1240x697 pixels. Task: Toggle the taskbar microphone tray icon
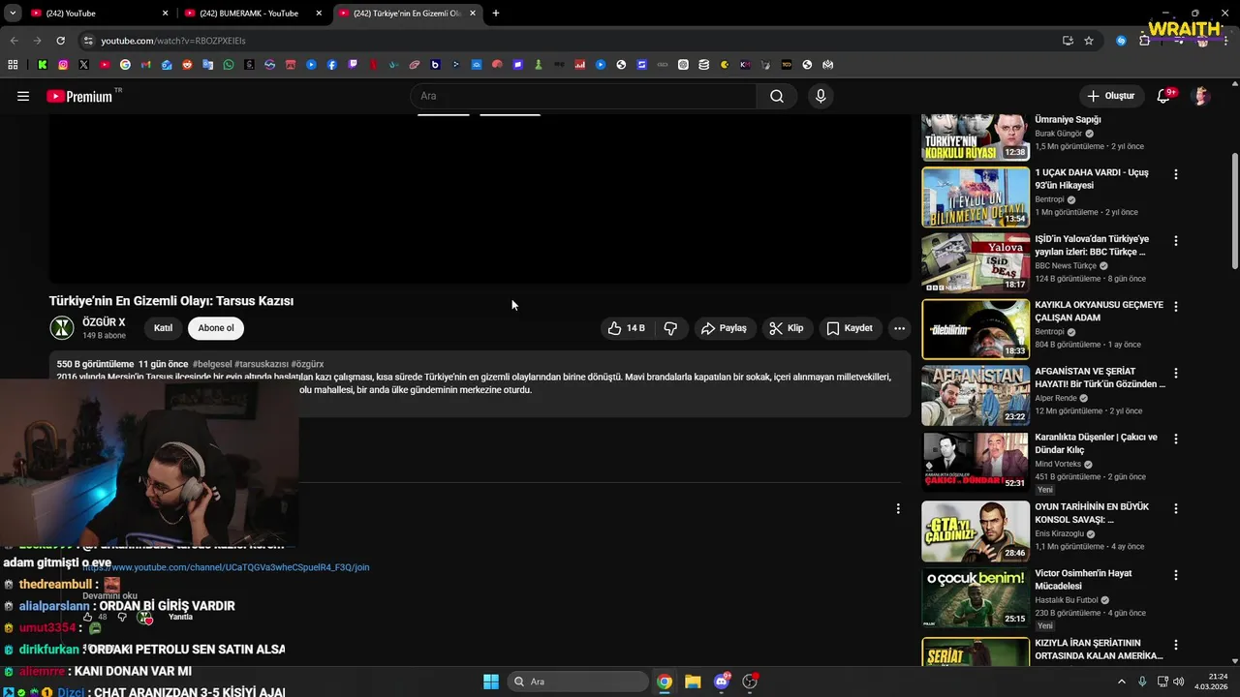[x=1142, y=682]
